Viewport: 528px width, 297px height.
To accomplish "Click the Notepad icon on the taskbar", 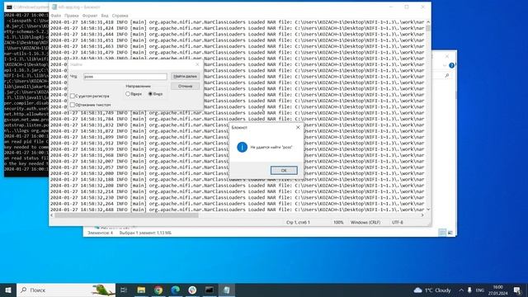I will [x=227, y=290].
